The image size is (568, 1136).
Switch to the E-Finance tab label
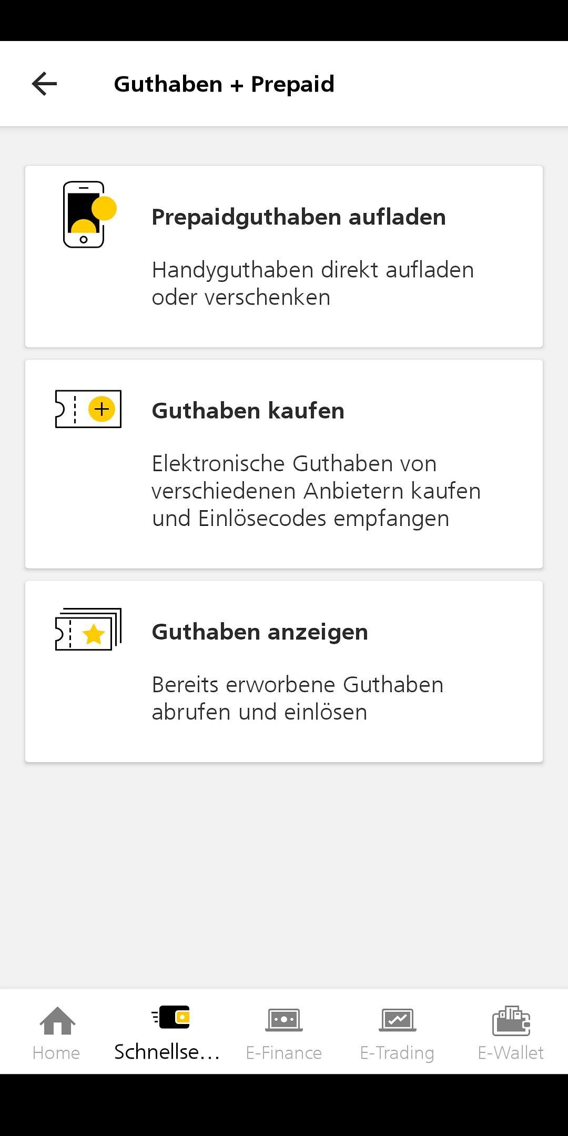(x=284, y=1053)
